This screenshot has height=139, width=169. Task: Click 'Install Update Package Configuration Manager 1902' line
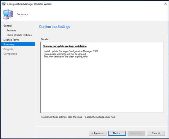pyautogui.click(x=71, y=51)
